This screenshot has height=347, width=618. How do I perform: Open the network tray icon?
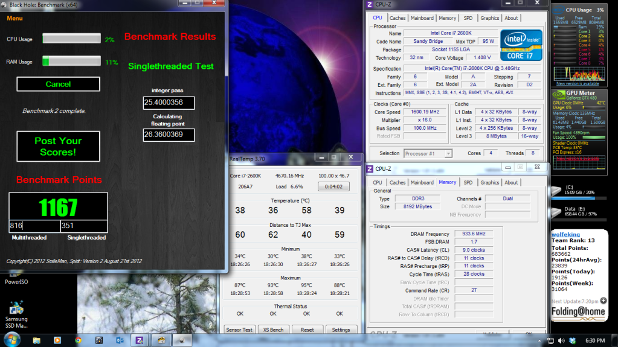[550, 341]
